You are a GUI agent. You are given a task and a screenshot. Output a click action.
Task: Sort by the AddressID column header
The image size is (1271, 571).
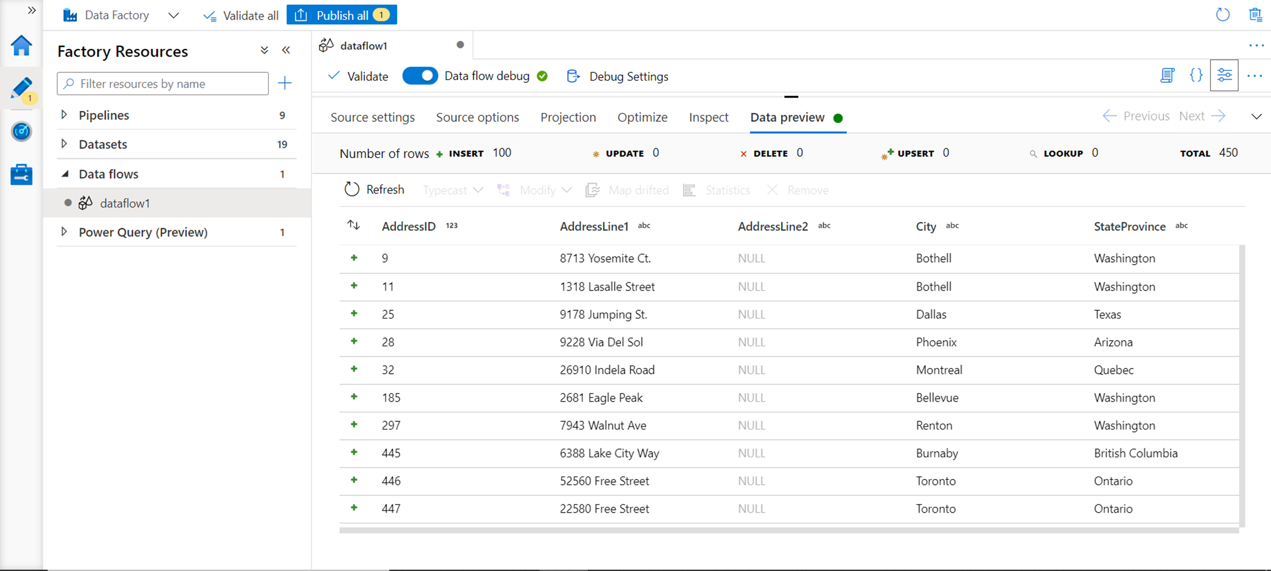[x=409, y=226]
